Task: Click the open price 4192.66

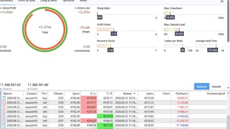Action: pos(75,98)
